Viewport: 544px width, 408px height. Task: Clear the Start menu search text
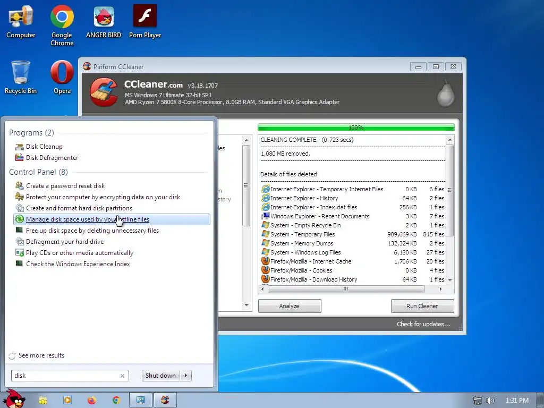tap(123, 376)
